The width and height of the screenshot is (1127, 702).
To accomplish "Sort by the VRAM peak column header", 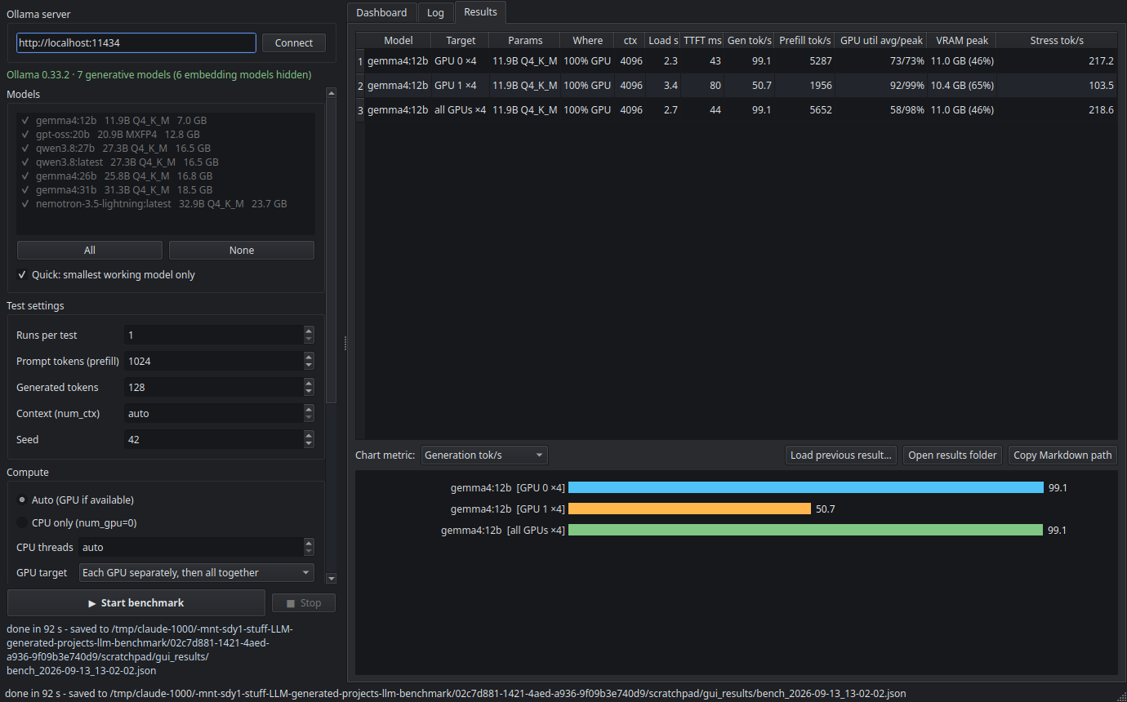I will pyautogui.click(x=961, y=40).
